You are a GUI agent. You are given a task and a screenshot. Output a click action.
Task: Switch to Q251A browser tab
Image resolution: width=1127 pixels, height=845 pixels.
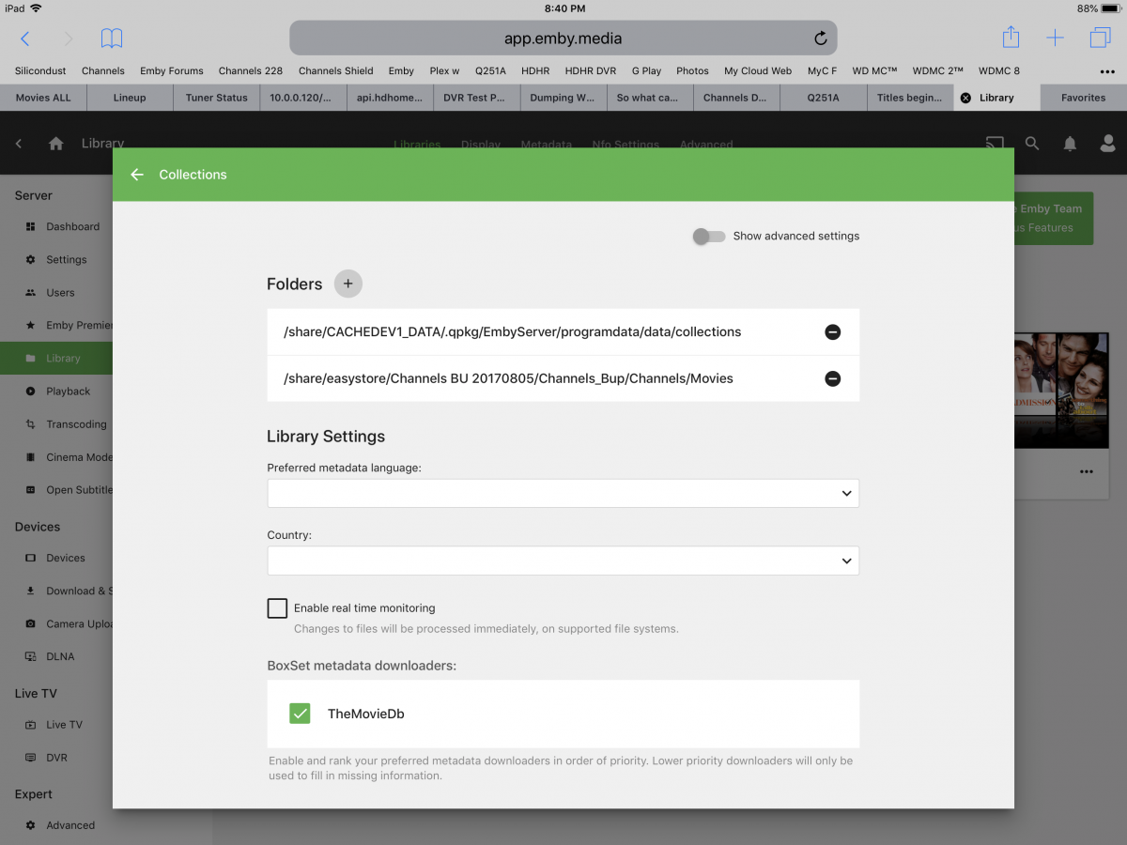click(x=823, y=98)
